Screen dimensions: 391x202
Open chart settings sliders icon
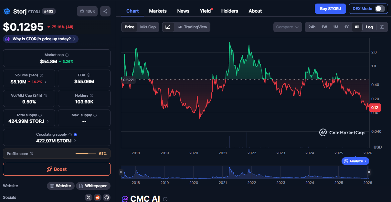click(382, 27)
